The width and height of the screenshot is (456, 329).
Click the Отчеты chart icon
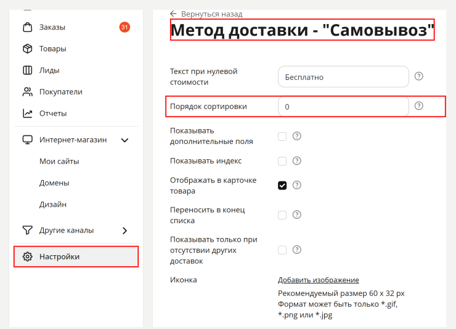(x=28, y=113)
